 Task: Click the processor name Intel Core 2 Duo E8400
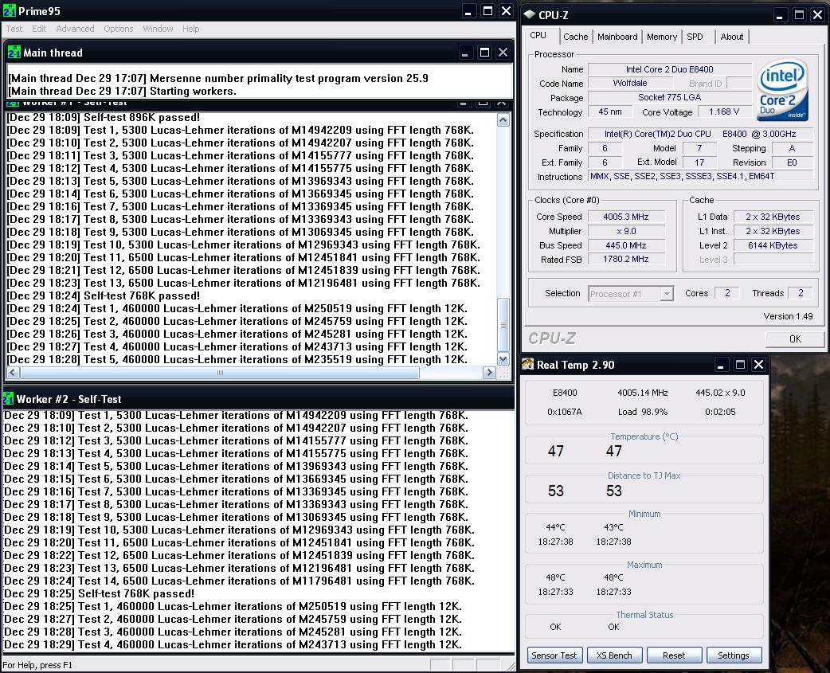[670, 69]
